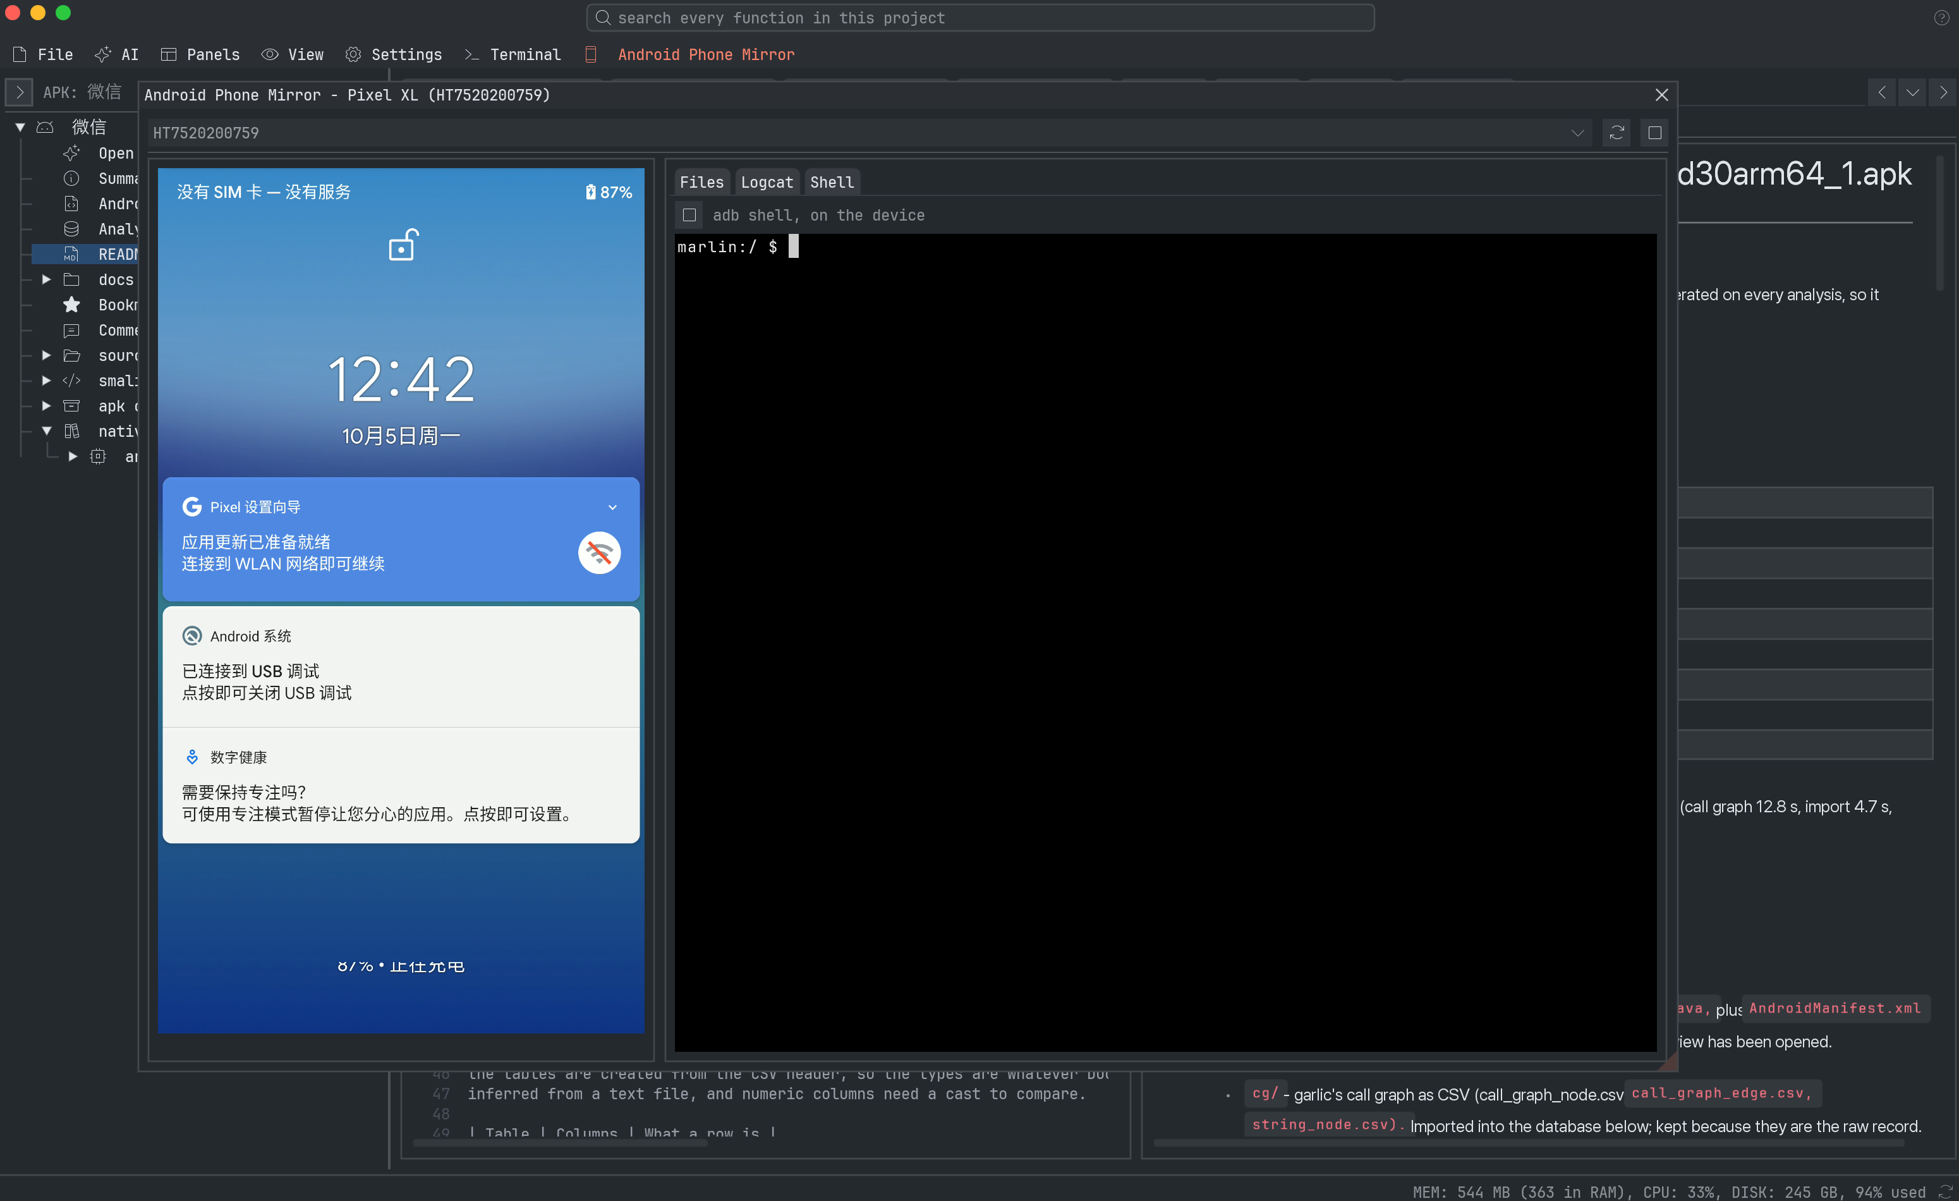Select the README tree item

pyautogui.click(x=85, y=253)
